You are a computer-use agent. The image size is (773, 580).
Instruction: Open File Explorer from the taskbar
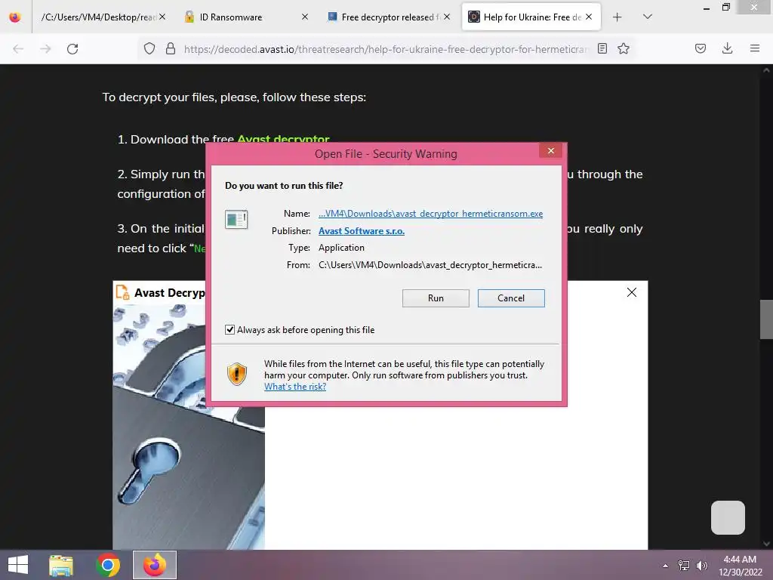click(61, 565)
